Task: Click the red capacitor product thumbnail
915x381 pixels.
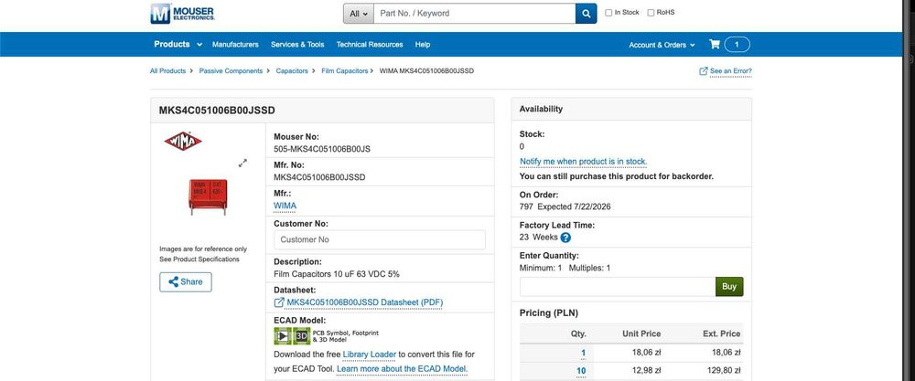Action: (208, 196)
